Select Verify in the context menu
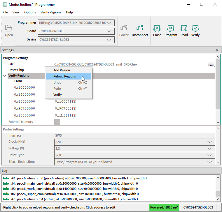 57,95
